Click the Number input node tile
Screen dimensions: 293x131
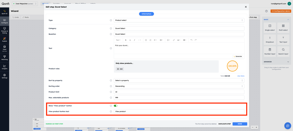click(270, 51)
